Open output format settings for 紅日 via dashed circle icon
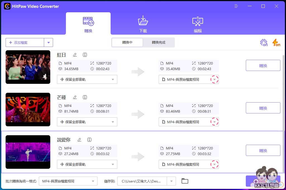 point(214,79)
